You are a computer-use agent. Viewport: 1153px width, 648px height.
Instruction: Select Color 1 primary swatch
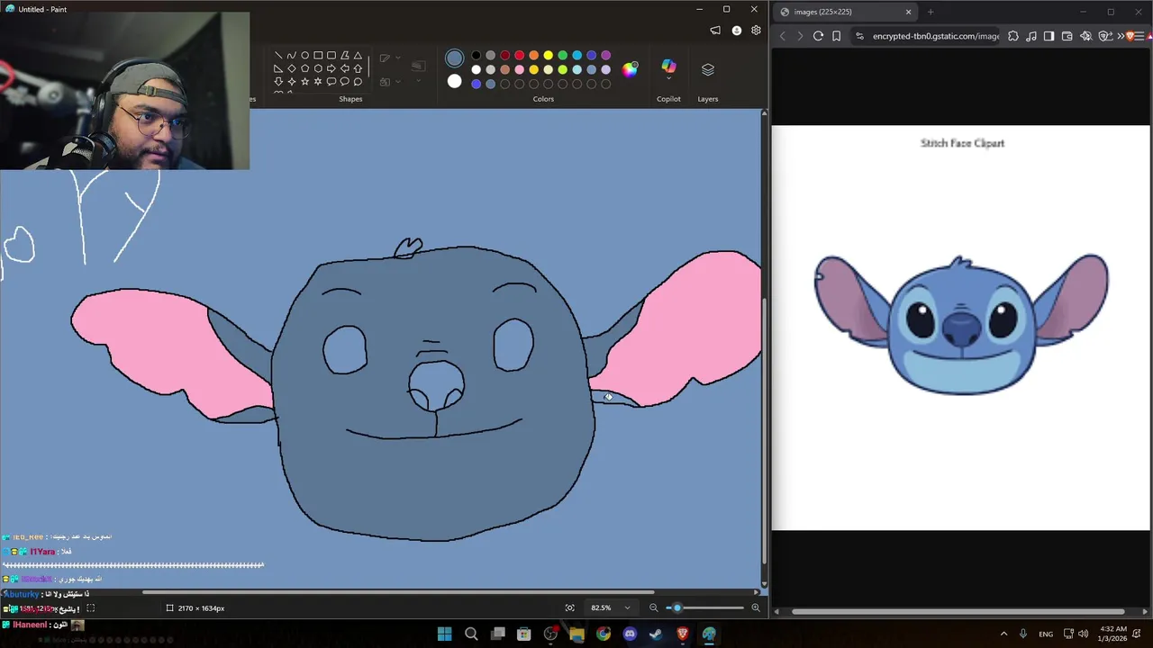click(454, 58)
